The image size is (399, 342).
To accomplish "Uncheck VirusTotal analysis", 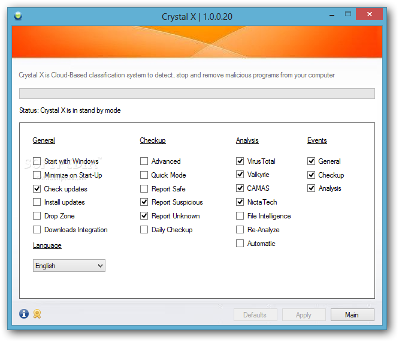I will coord(240,161).
